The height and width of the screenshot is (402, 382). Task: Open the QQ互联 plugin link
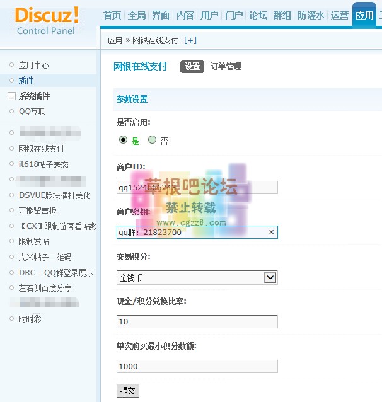click(x=32, y=112)
